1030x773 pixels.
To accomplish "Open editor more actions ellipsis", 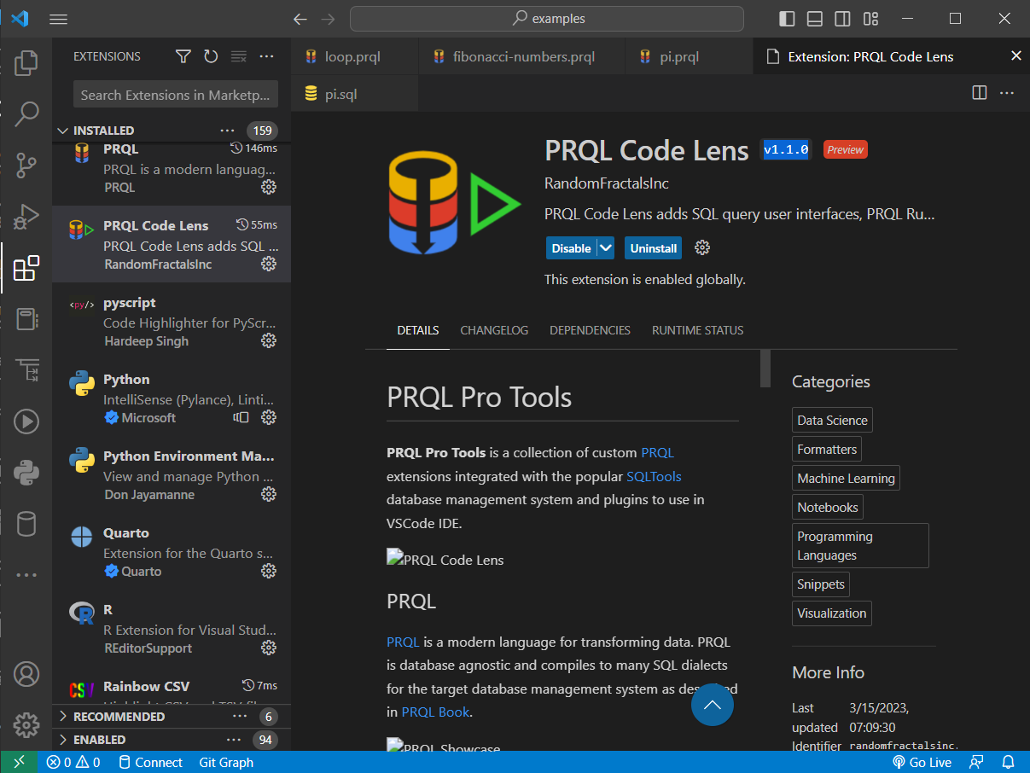I will (1007, 93).
